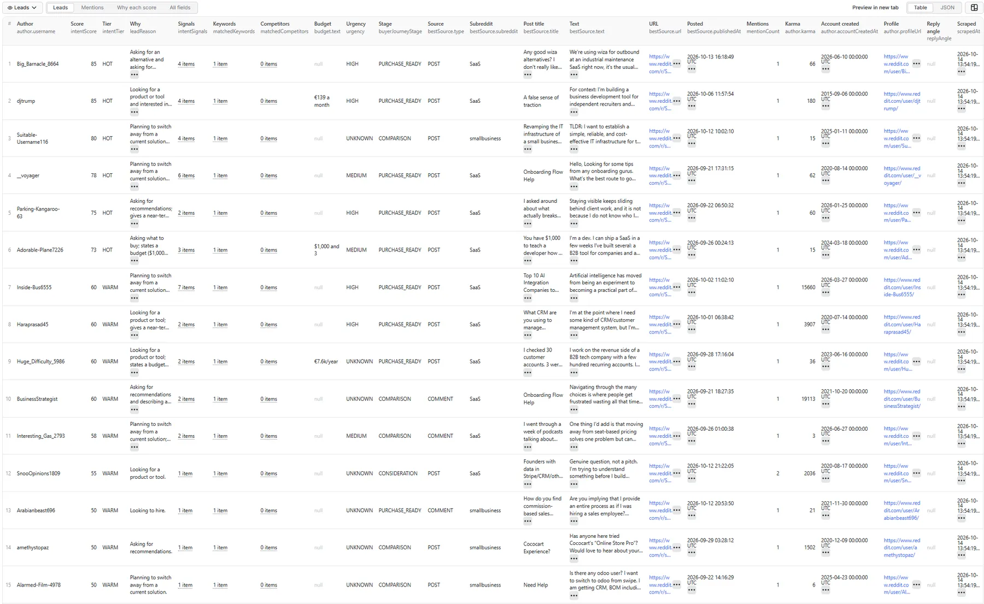Expand the Post title ellipsis for Big_Barnacle_8664

pos(528,75)
